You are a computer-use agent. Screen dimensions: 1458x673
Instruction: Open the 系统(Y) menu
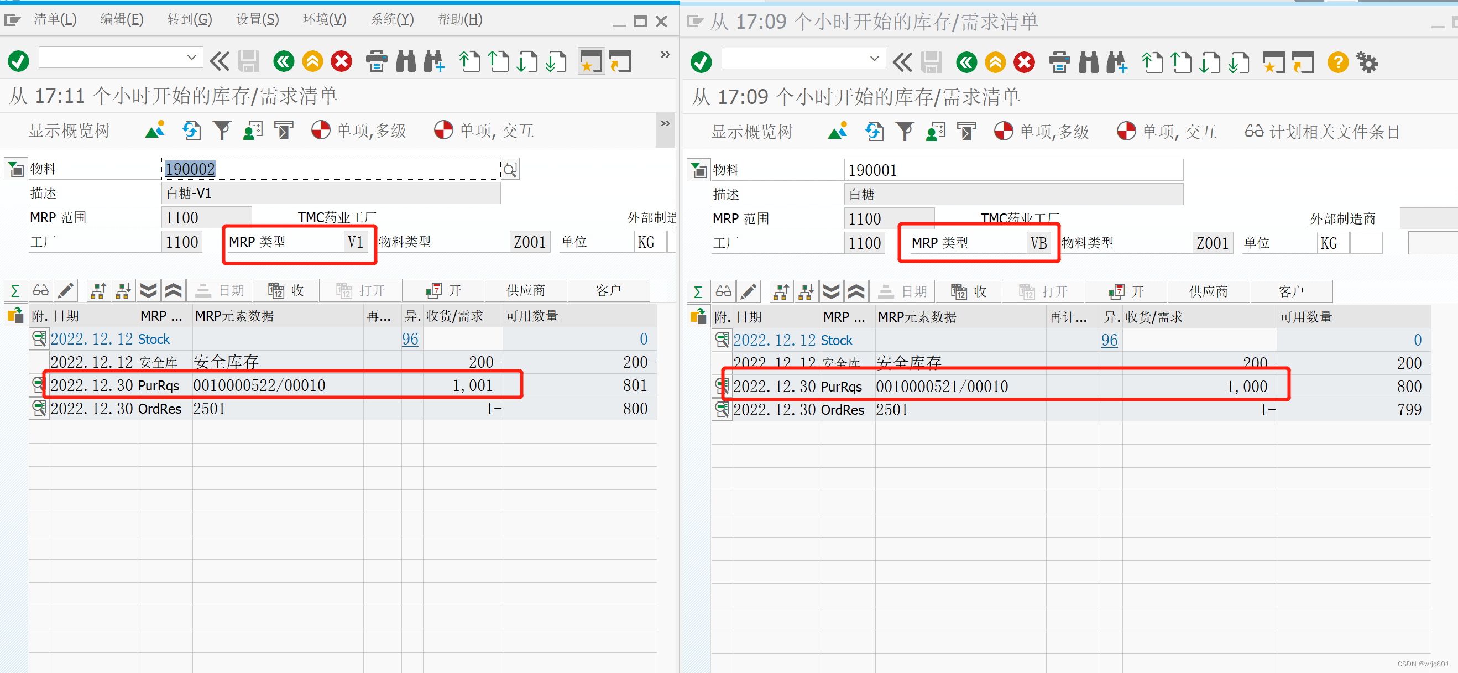(x=392, y=19)
